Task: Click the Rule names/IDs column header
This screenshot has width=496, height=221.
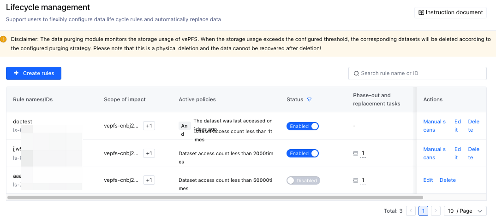Action: pyautogui.click(x=33, y=99)
